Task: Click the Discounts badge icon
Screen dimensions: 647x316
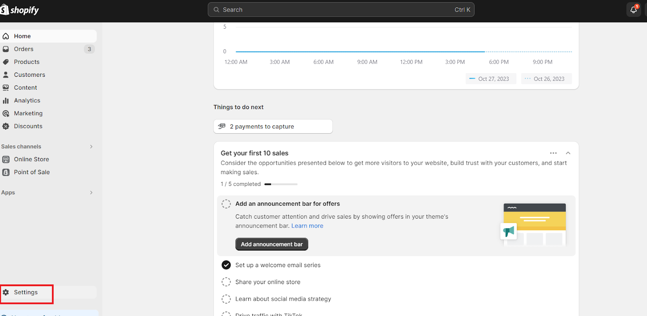Action: pyautogui.click(x=6, y=126)
